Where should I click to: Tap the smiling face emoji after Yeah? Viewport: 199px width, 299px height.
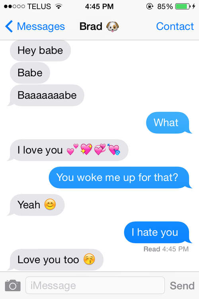click(x=50, y=205)
